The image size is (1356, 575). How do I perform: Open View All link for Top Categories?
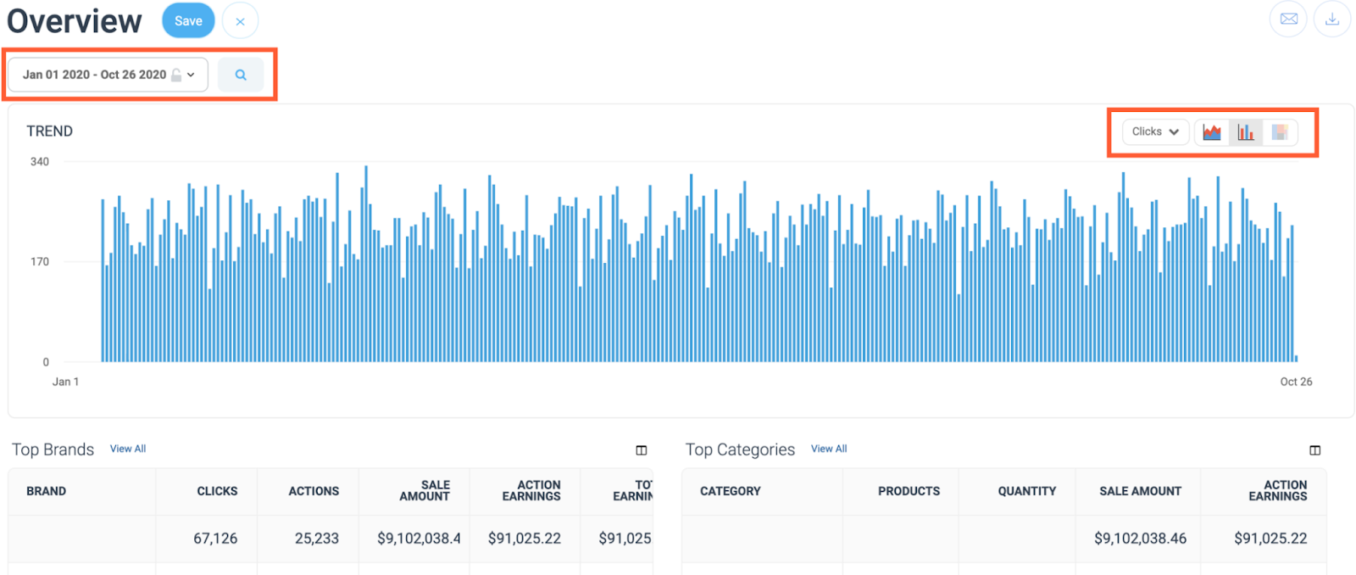click(829, 449)
